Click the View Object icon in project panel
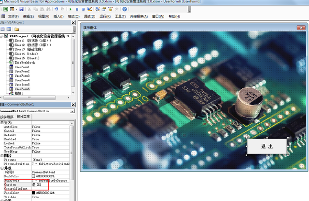This screenshot has height=201, width=309. tap(9, 29)
